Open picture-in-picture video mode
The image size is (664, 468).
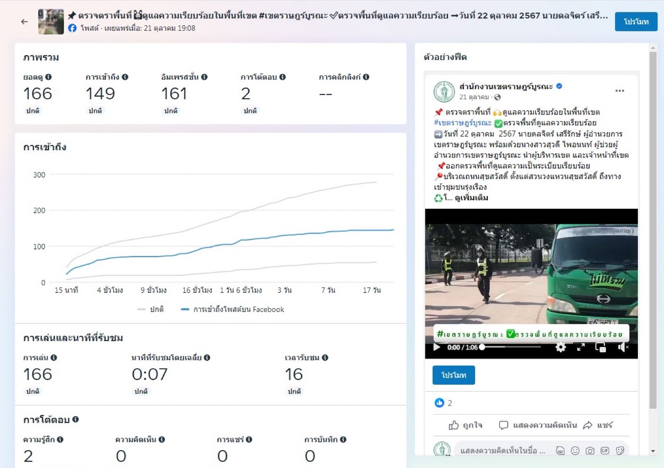point(601,347)
